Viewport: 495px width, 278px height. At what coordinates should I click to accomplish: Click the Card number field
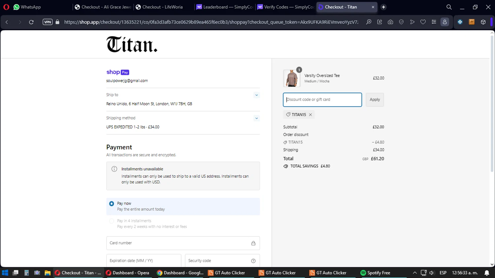(x=183, y=243)
